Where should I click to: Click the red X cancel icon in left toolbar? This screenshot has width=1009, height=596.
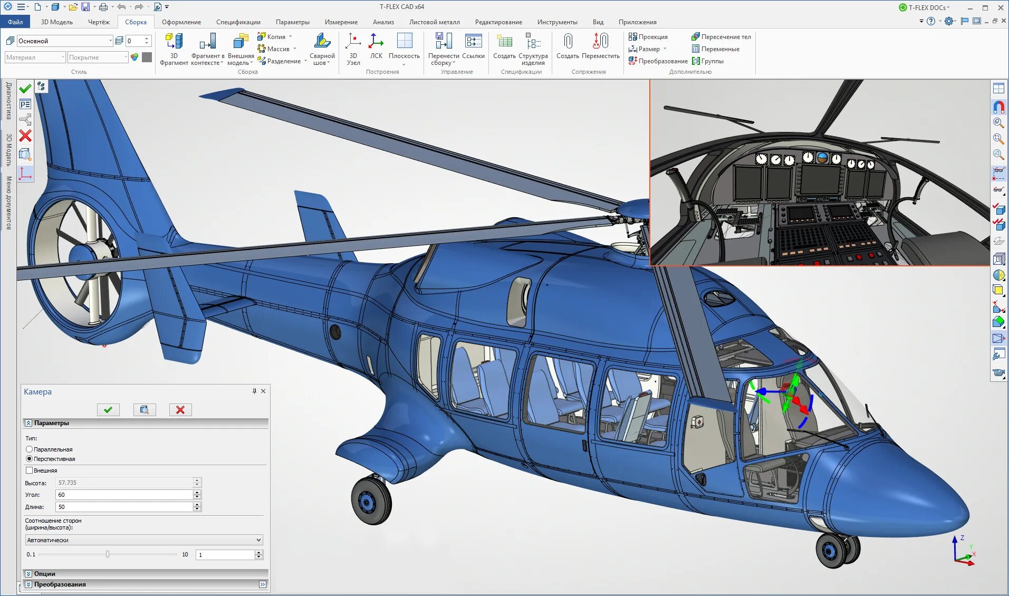(25, 136)
